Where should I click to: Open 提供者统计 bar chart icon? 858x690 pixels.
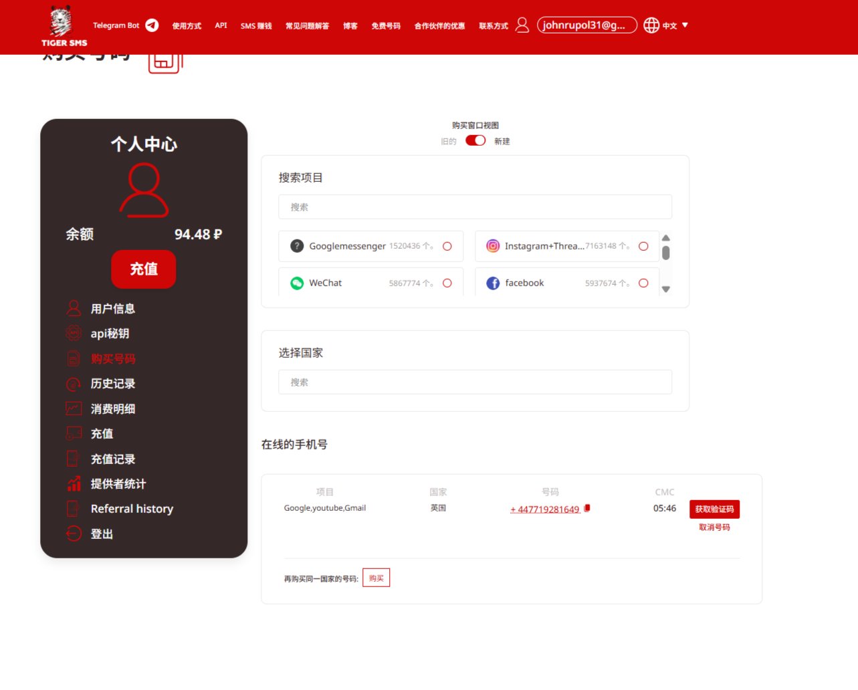coord(74,484)
